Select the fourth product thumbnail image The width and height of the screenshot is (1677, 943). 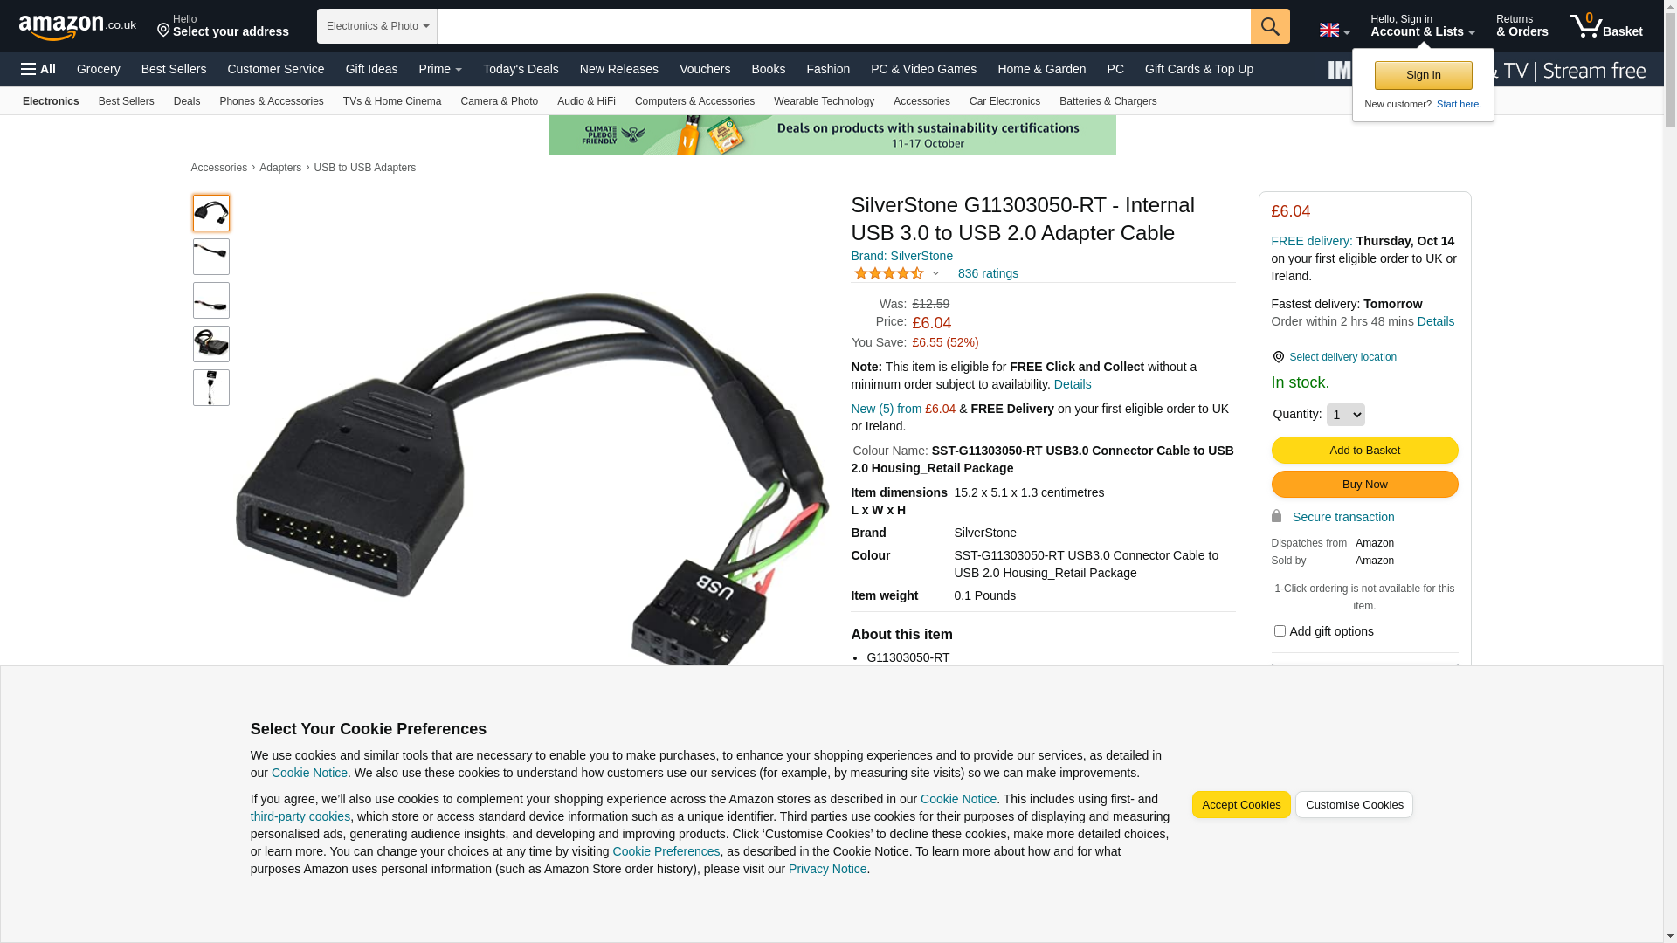pyautogui.click(x=211, y=344)
